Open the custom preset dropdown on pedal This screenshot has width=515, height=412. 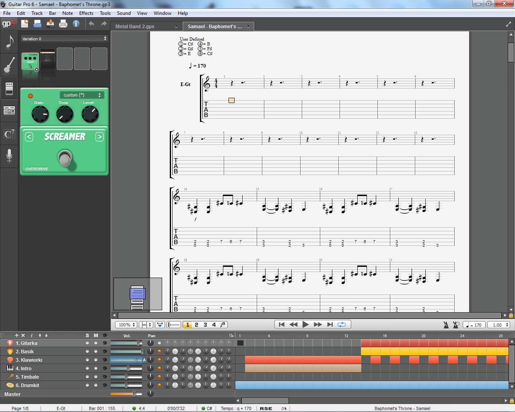tap(82, 95)
